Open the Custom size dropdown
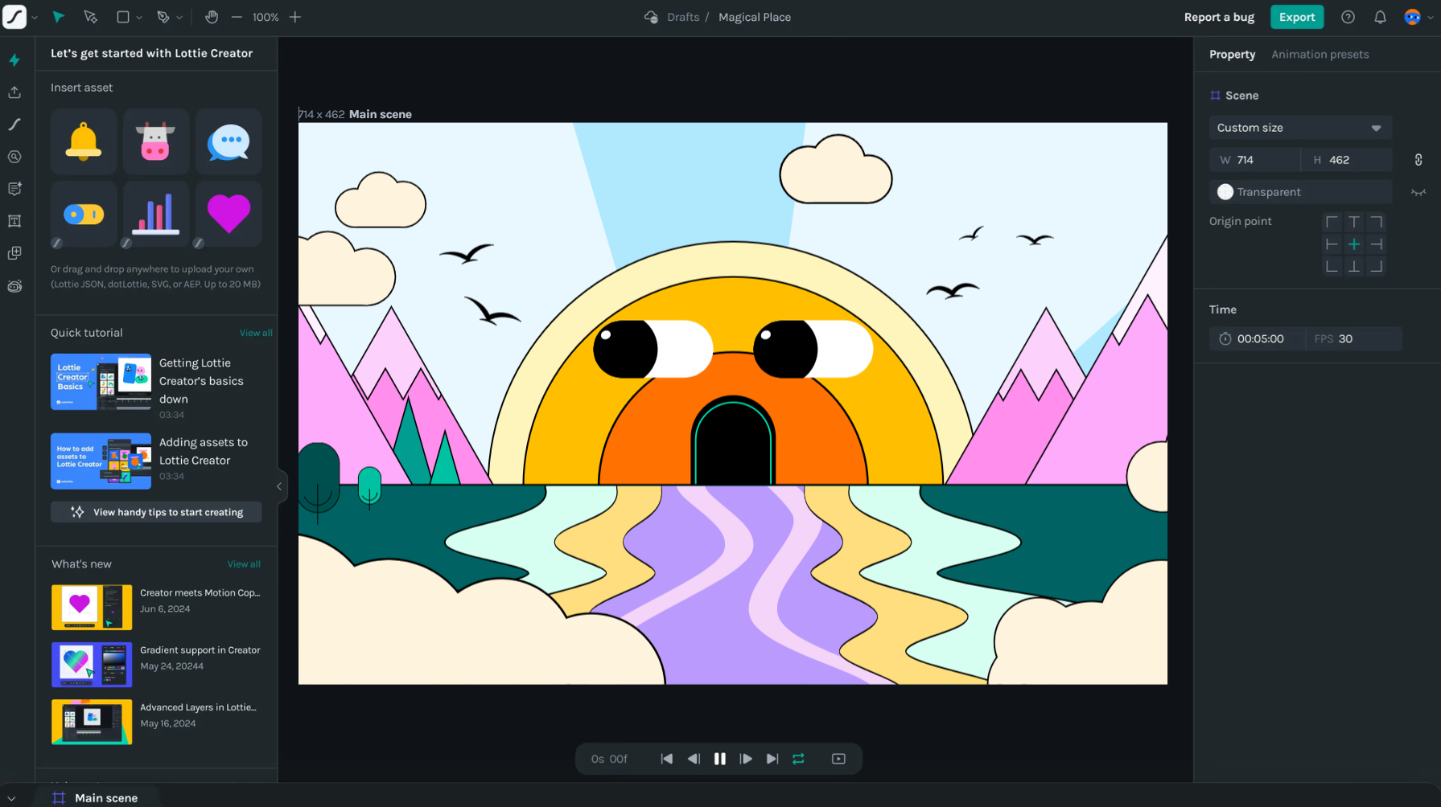1441x807 pixels. (x=1299, y=128)
